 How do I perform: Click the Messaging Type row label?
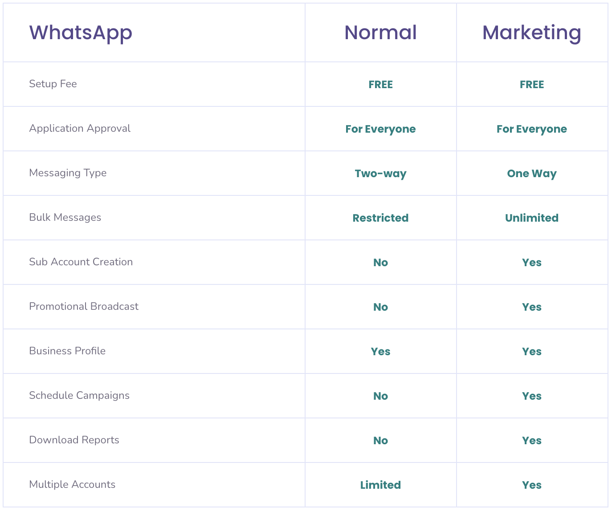pyautogui.click(x=68, y=173)
